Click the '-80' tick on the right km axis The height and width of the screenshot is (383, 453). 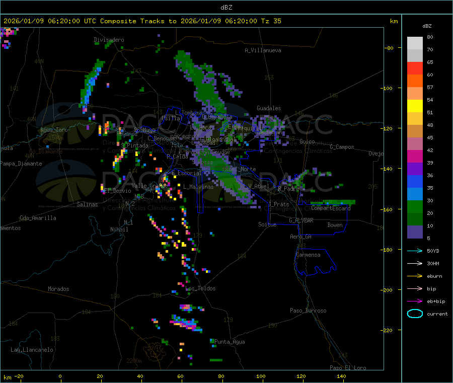[389, 48]
